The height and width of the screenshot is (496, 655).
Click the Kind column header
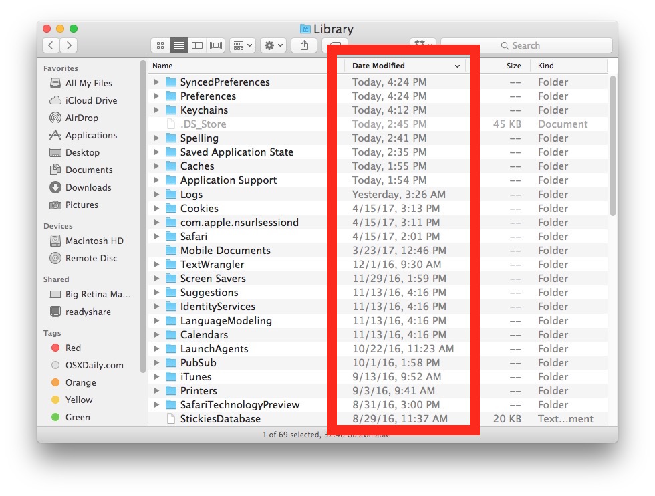545,66
